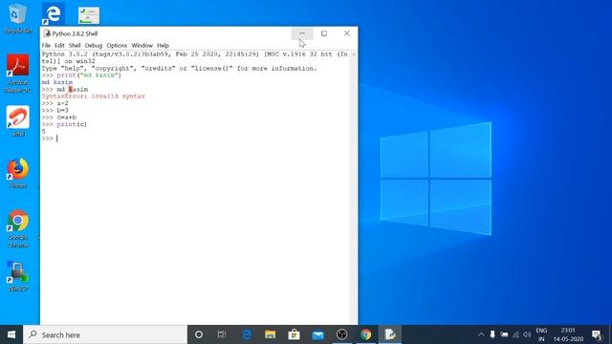Open the Airtel desktop shortcut
The height and width of the screenshot is (344, 612).
tap(17, 121)
